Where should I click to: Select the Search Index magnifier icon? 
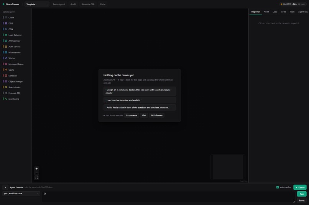6,87
